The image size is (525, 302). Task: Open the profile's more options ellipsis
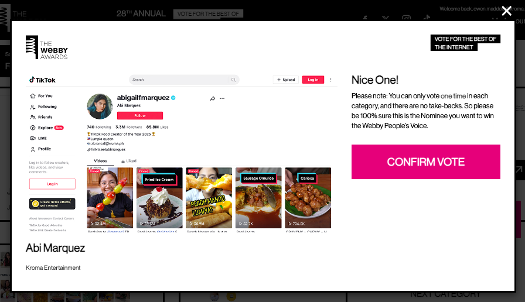[222, 98]
